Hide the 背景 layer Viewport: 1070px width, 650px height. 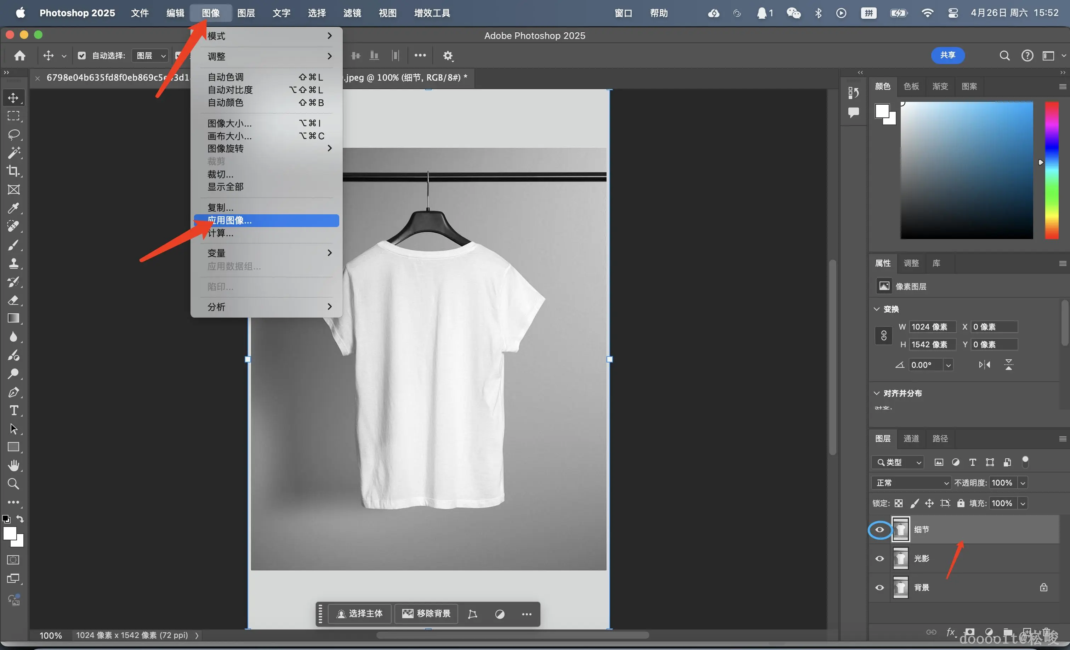880,587
